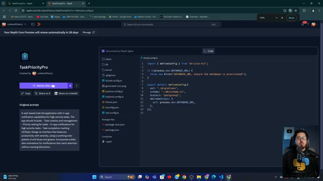Open postcss.config.js file

coord(113,92)
